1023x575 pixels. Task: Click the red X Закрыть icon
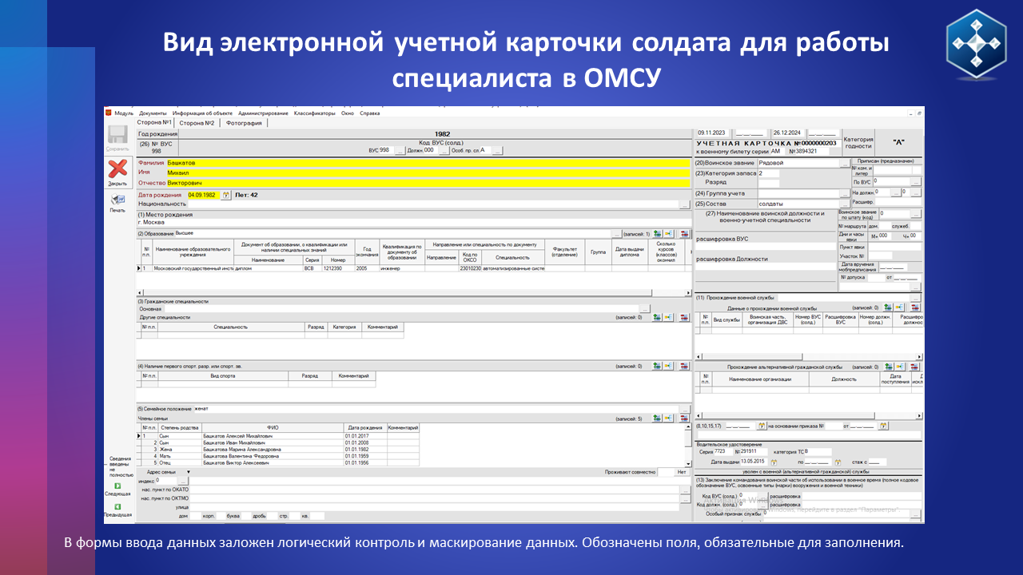click(117, 169)
